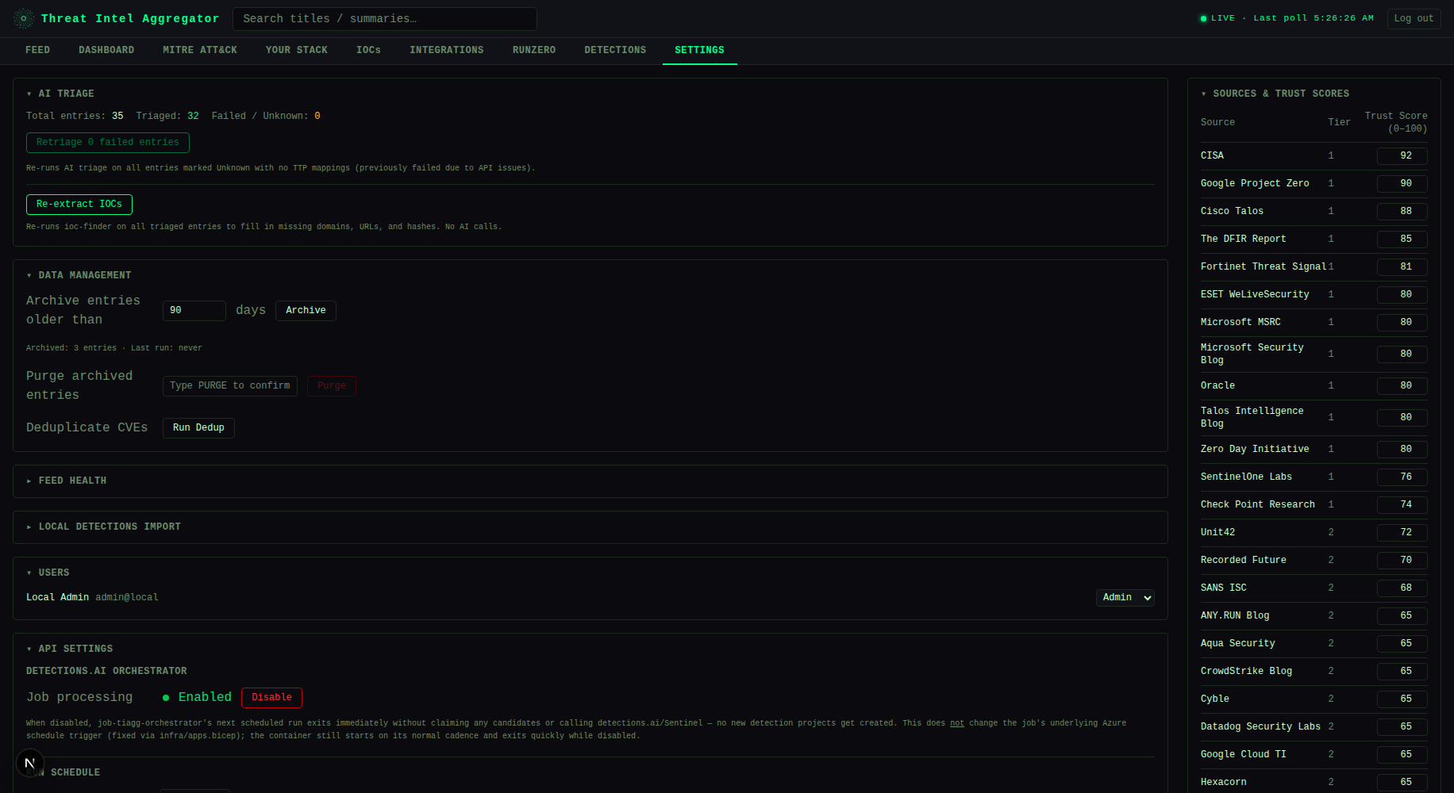Open the Local Admin role dropdown
This screenshot has width=1454, height=793.
click(x=1125, y=597)
